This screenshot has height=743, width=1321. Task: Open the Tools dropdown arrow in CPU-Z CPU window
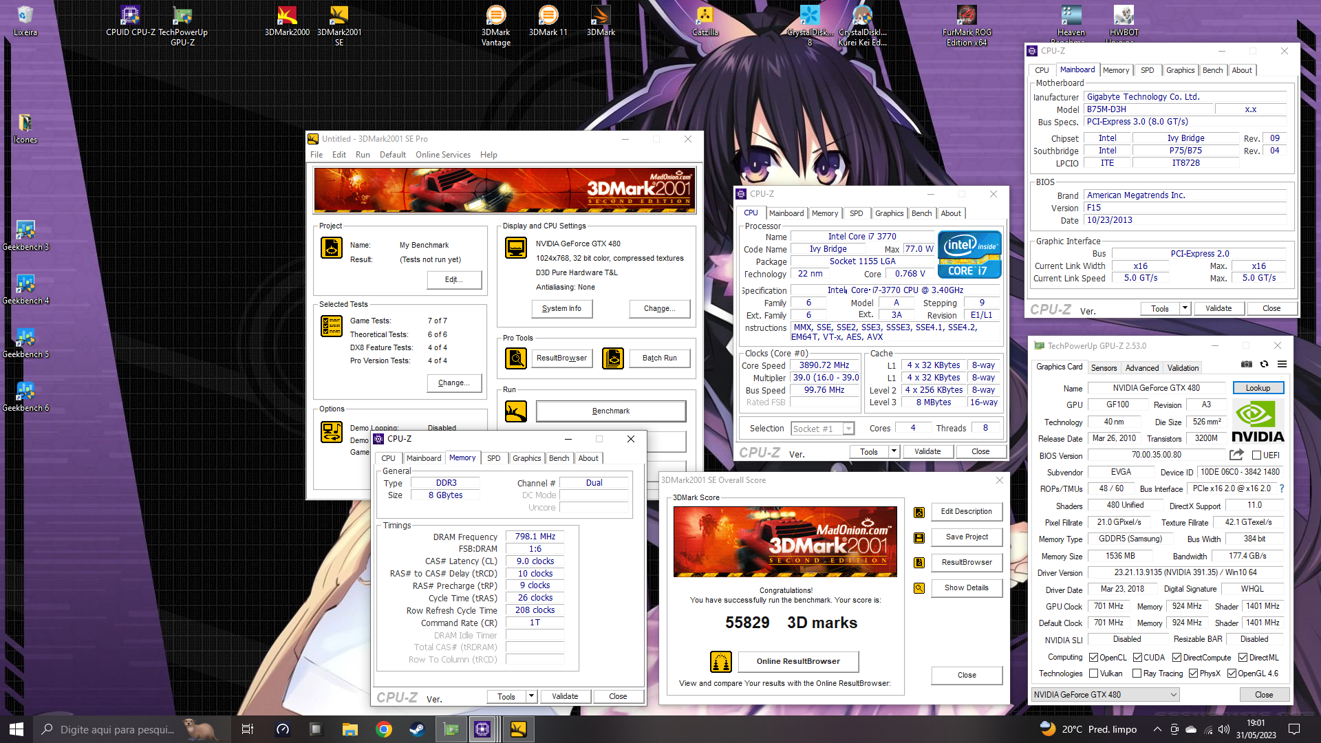point(894,451)
